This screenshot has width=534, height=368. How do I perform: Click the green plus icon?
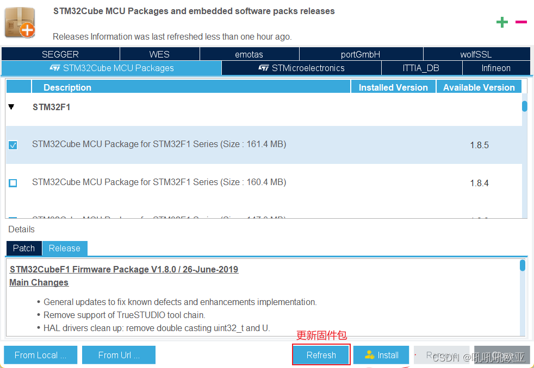[x=502, y=22]
